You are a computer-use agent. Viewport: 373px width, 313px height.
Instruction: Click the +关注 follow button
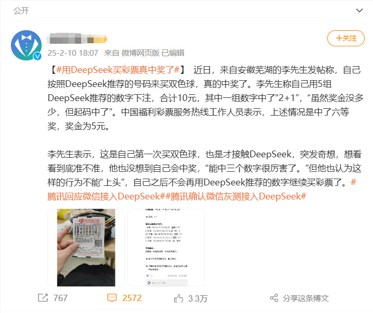(346, 38)
